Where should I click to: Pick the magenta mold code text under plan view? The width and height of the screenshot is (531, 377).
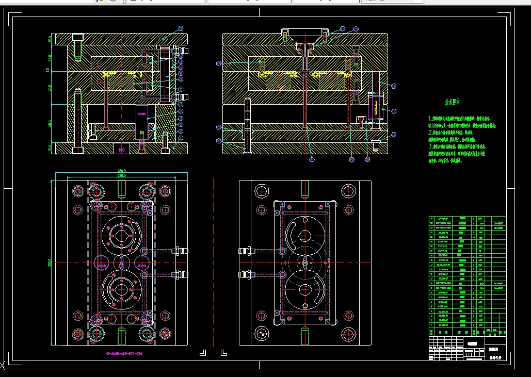124,354
